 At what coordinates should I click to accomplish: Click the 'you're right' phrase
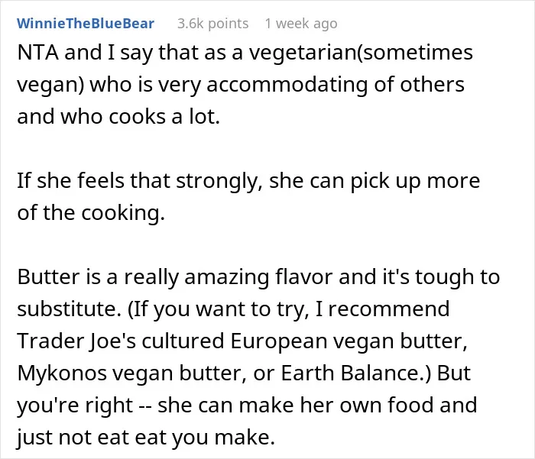click(x=75, y=406)
